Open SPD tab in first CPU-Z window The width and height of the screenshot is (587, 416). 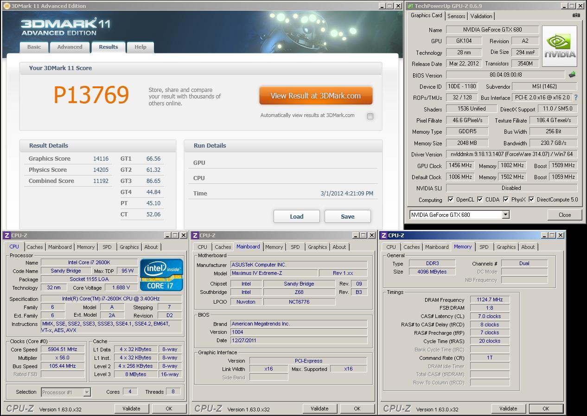coord(107,247)
